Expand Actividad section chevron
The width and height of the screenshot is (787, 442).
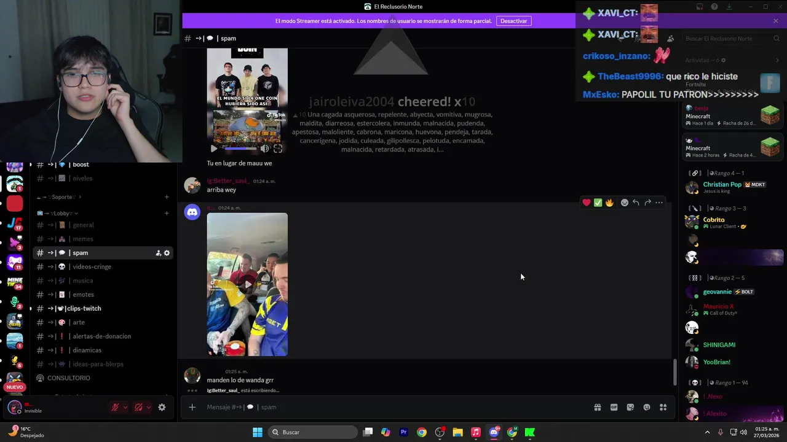coord(777,60)
